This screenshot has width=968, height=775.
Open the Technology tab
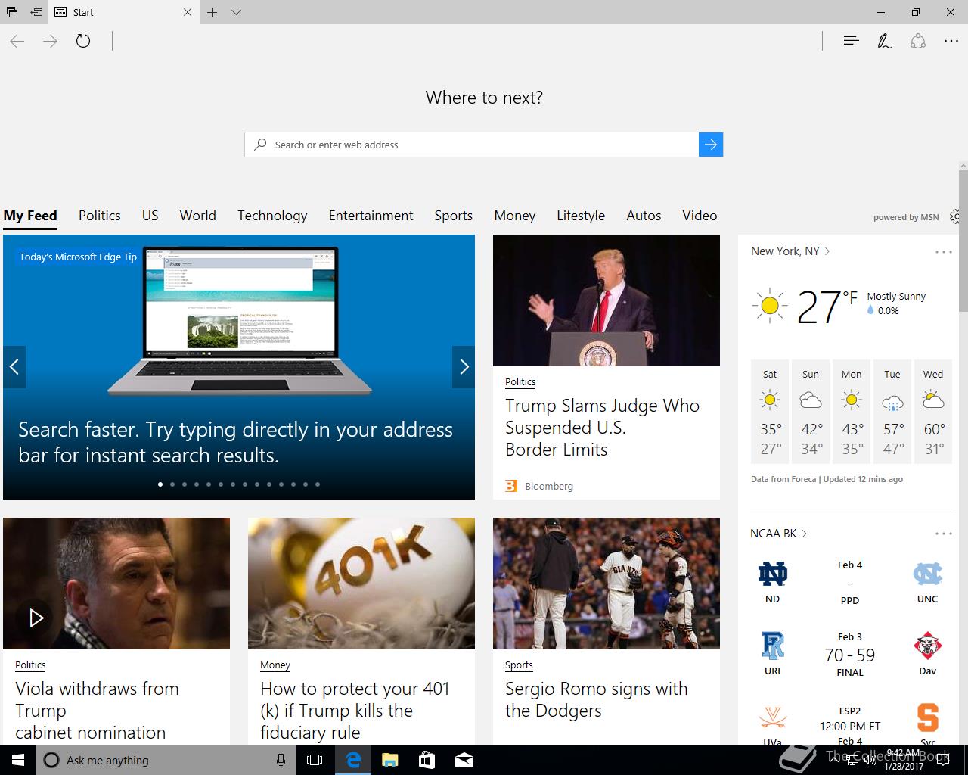click(272, 216)
